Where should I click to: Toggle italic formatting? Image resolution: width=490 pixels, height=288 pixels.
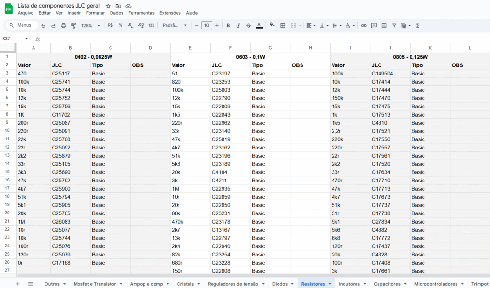pyautogui.click(x=238, y=26)
